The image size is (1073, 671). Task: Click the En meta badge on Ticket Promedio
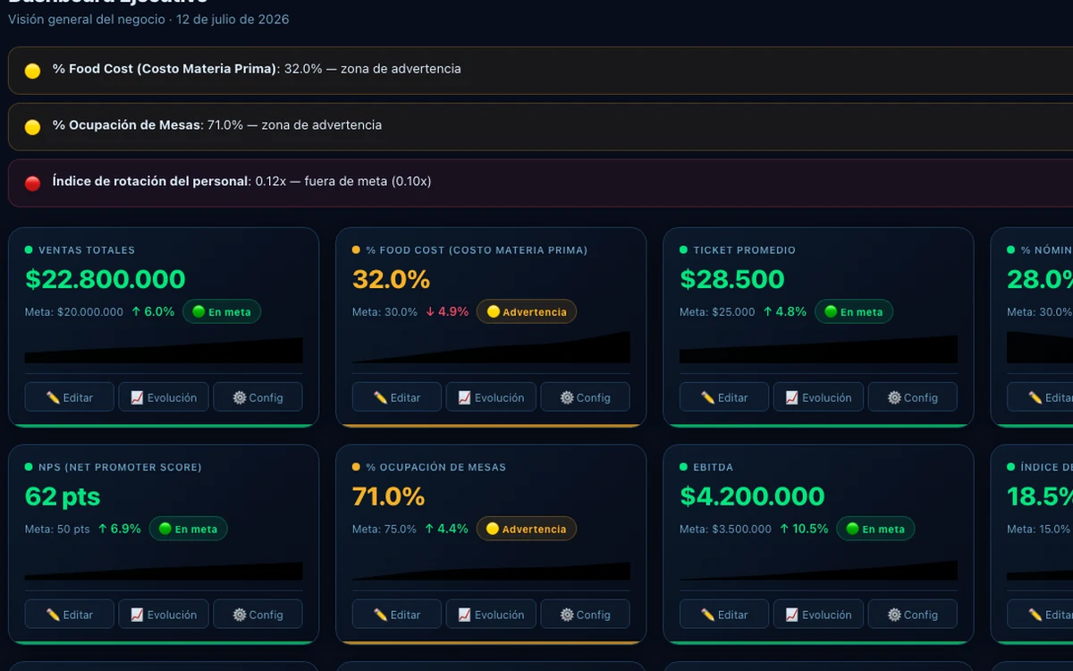[853, 311]
